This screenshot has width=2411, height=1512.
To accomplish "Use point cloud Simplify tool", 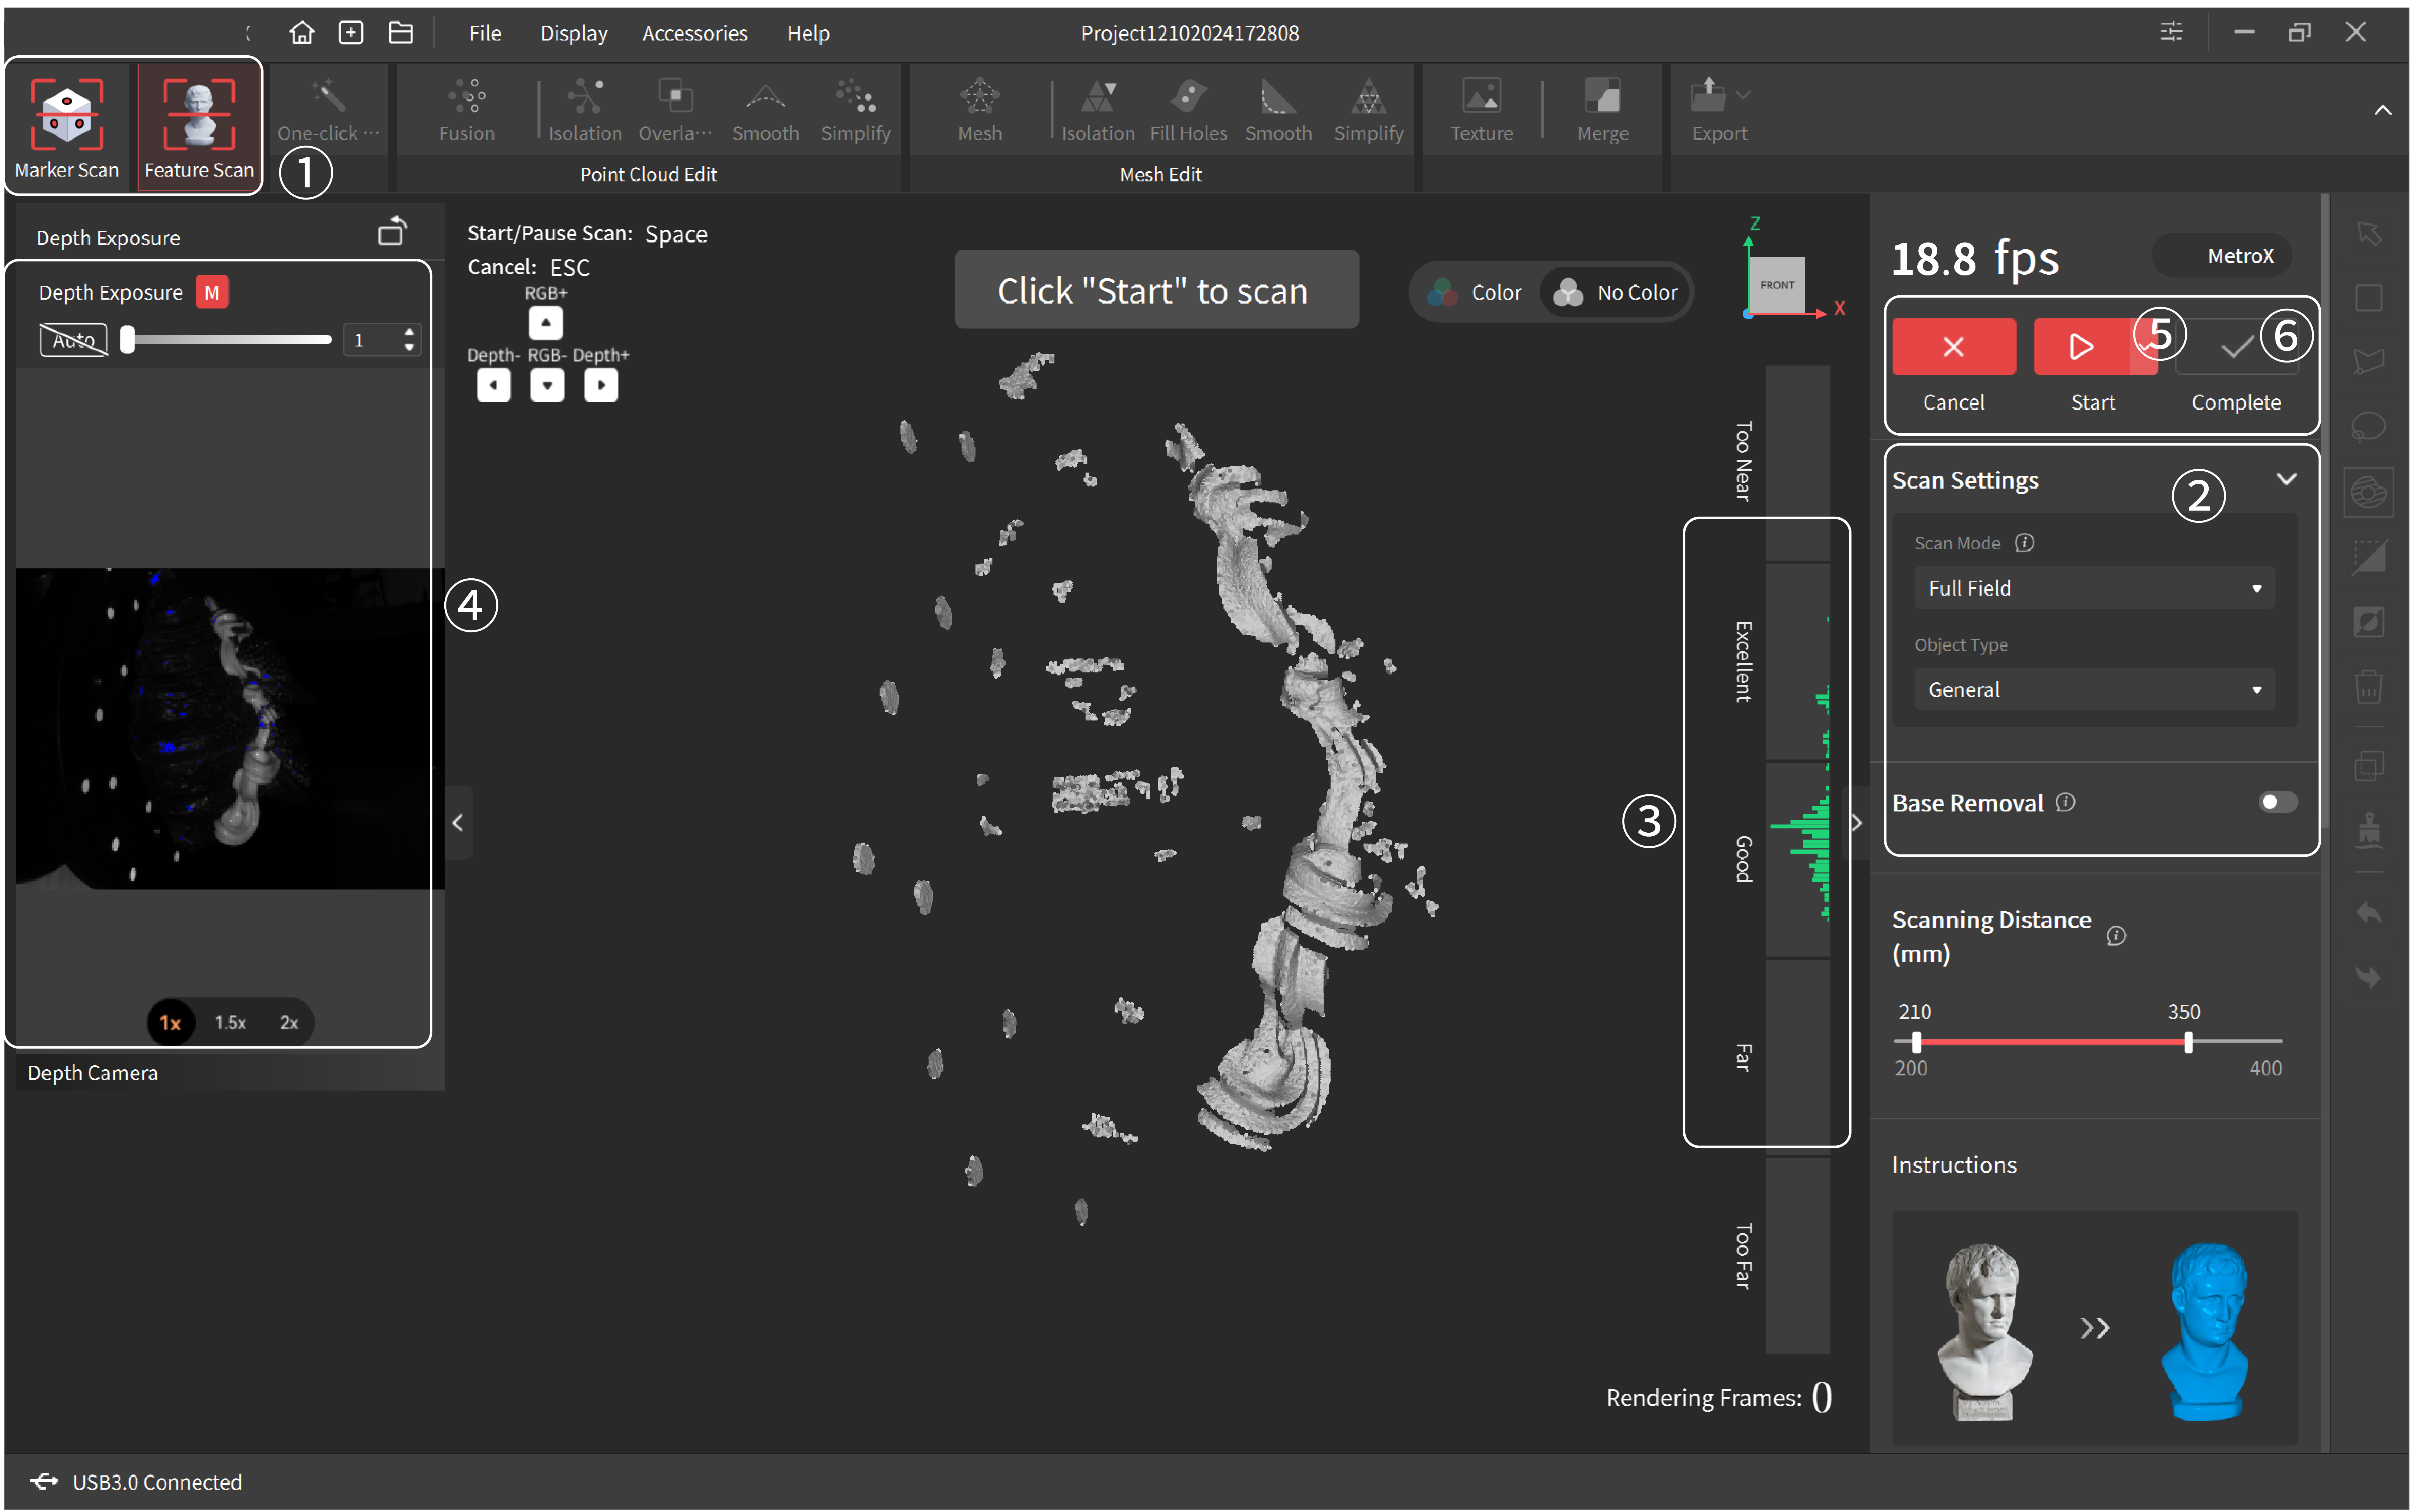I will 855,110.
